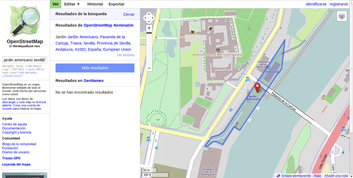This screenshot has width=353, height=178.
Task: Pan the map south with down arrow
Action: [149, 22]
